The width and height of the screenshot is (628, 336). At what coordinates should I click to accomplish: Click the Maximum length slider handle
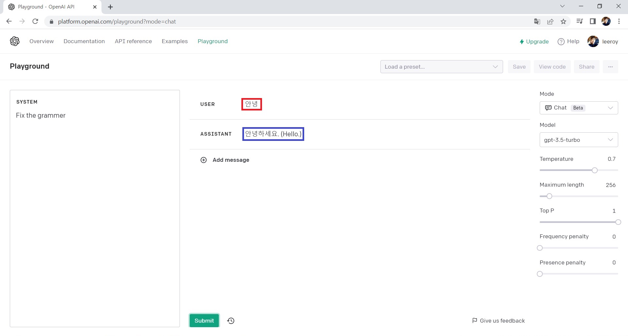[549, 196]
